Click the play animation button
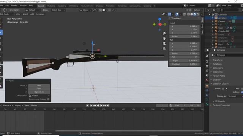Viewport: 243px width, 136px height. (x=101, y=105)
